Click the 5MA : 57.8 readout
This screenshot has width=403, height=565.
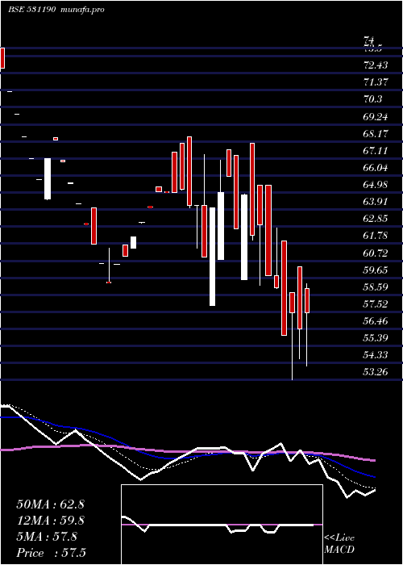click(47, 537)
